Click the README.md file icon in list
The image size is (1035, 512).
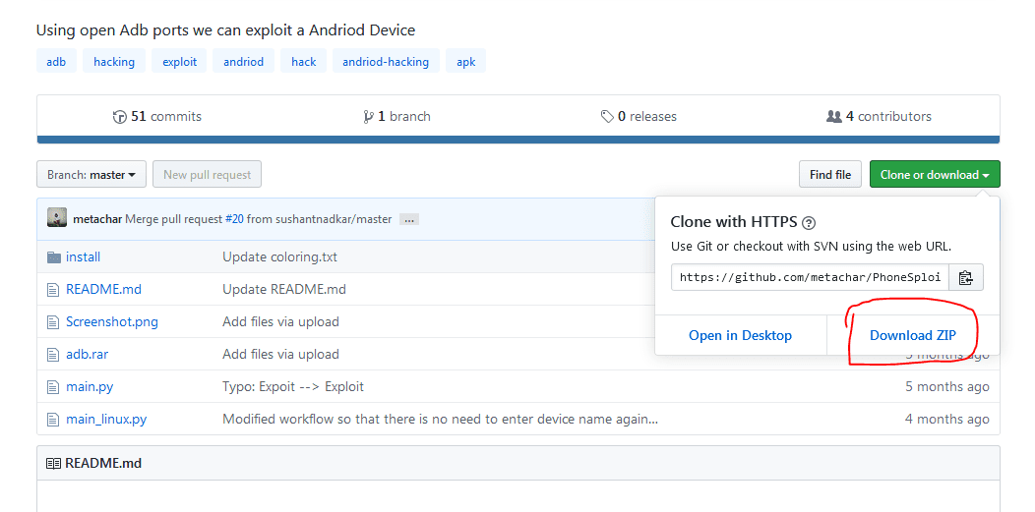(53, 290)
